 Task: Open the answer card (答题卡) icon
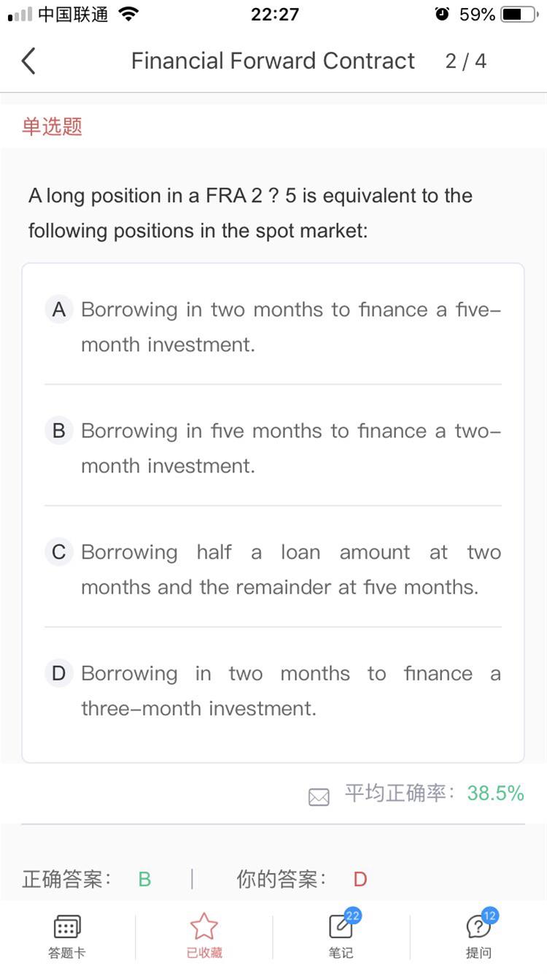(66, 927)
